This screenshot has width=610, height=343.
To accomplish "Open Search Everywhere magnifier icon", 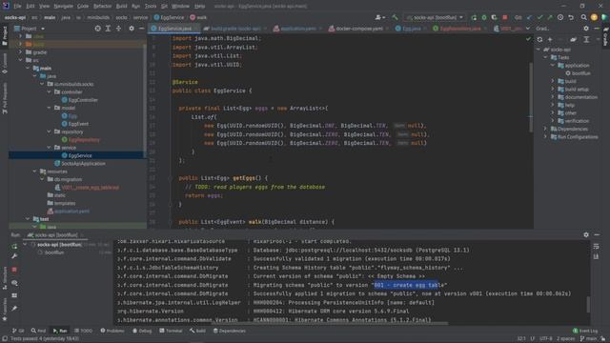I will 584,17.
